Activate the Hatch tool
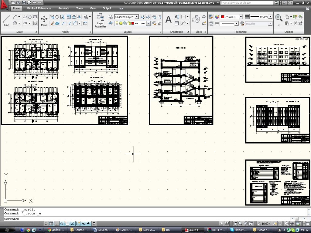311x233 pixels. click(35, 23)
